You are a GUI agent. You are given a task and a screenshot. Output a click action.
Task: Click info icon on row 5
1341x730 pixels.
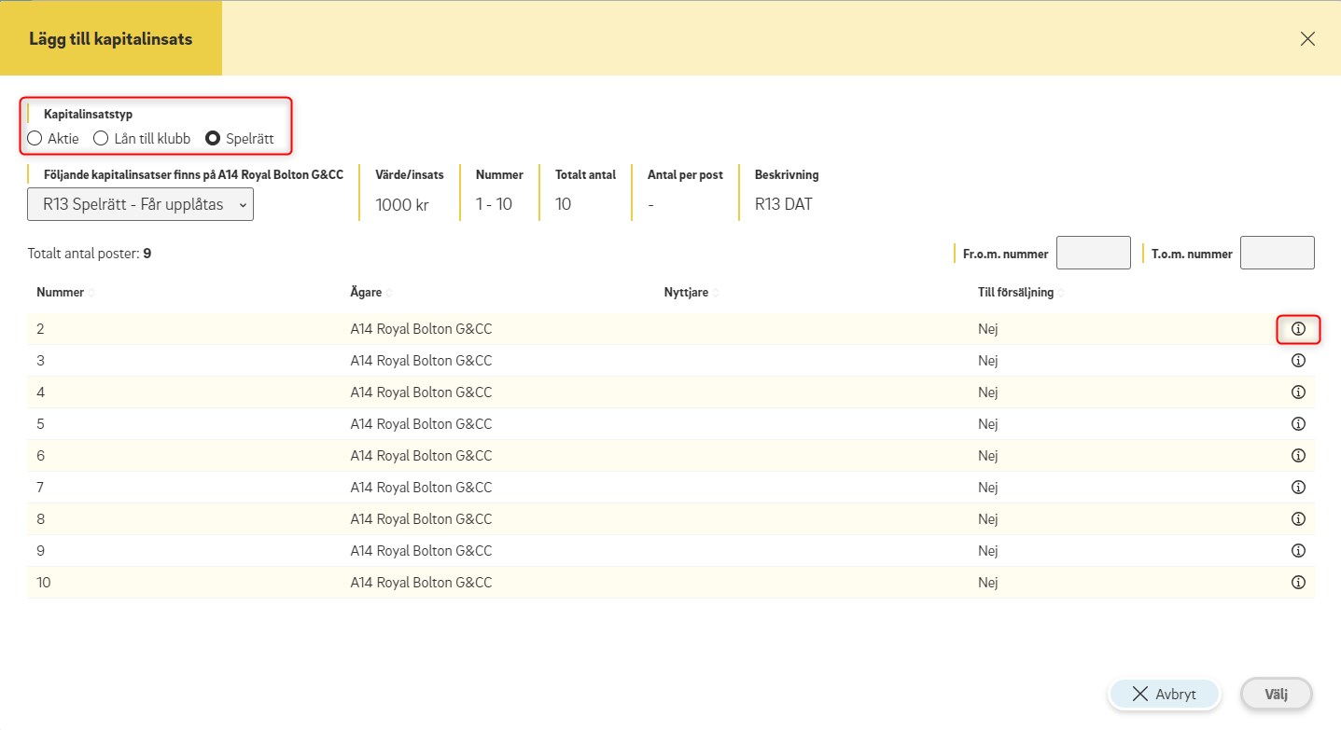[1297, 424]
